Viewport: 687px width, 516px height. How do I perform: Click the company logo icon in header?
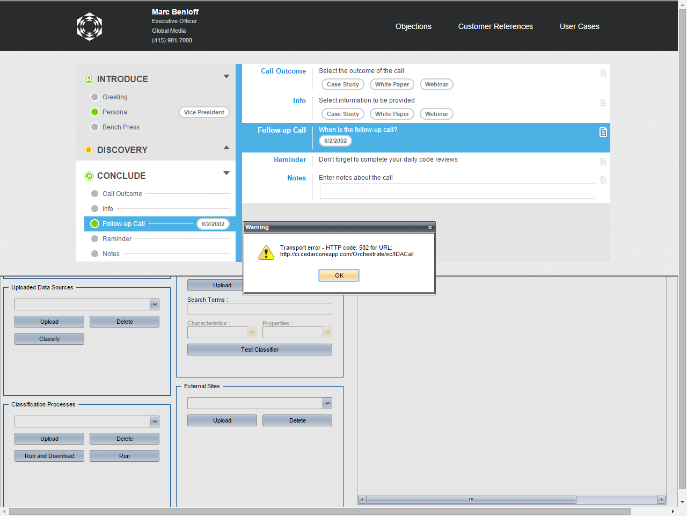(x=90, y=26)
